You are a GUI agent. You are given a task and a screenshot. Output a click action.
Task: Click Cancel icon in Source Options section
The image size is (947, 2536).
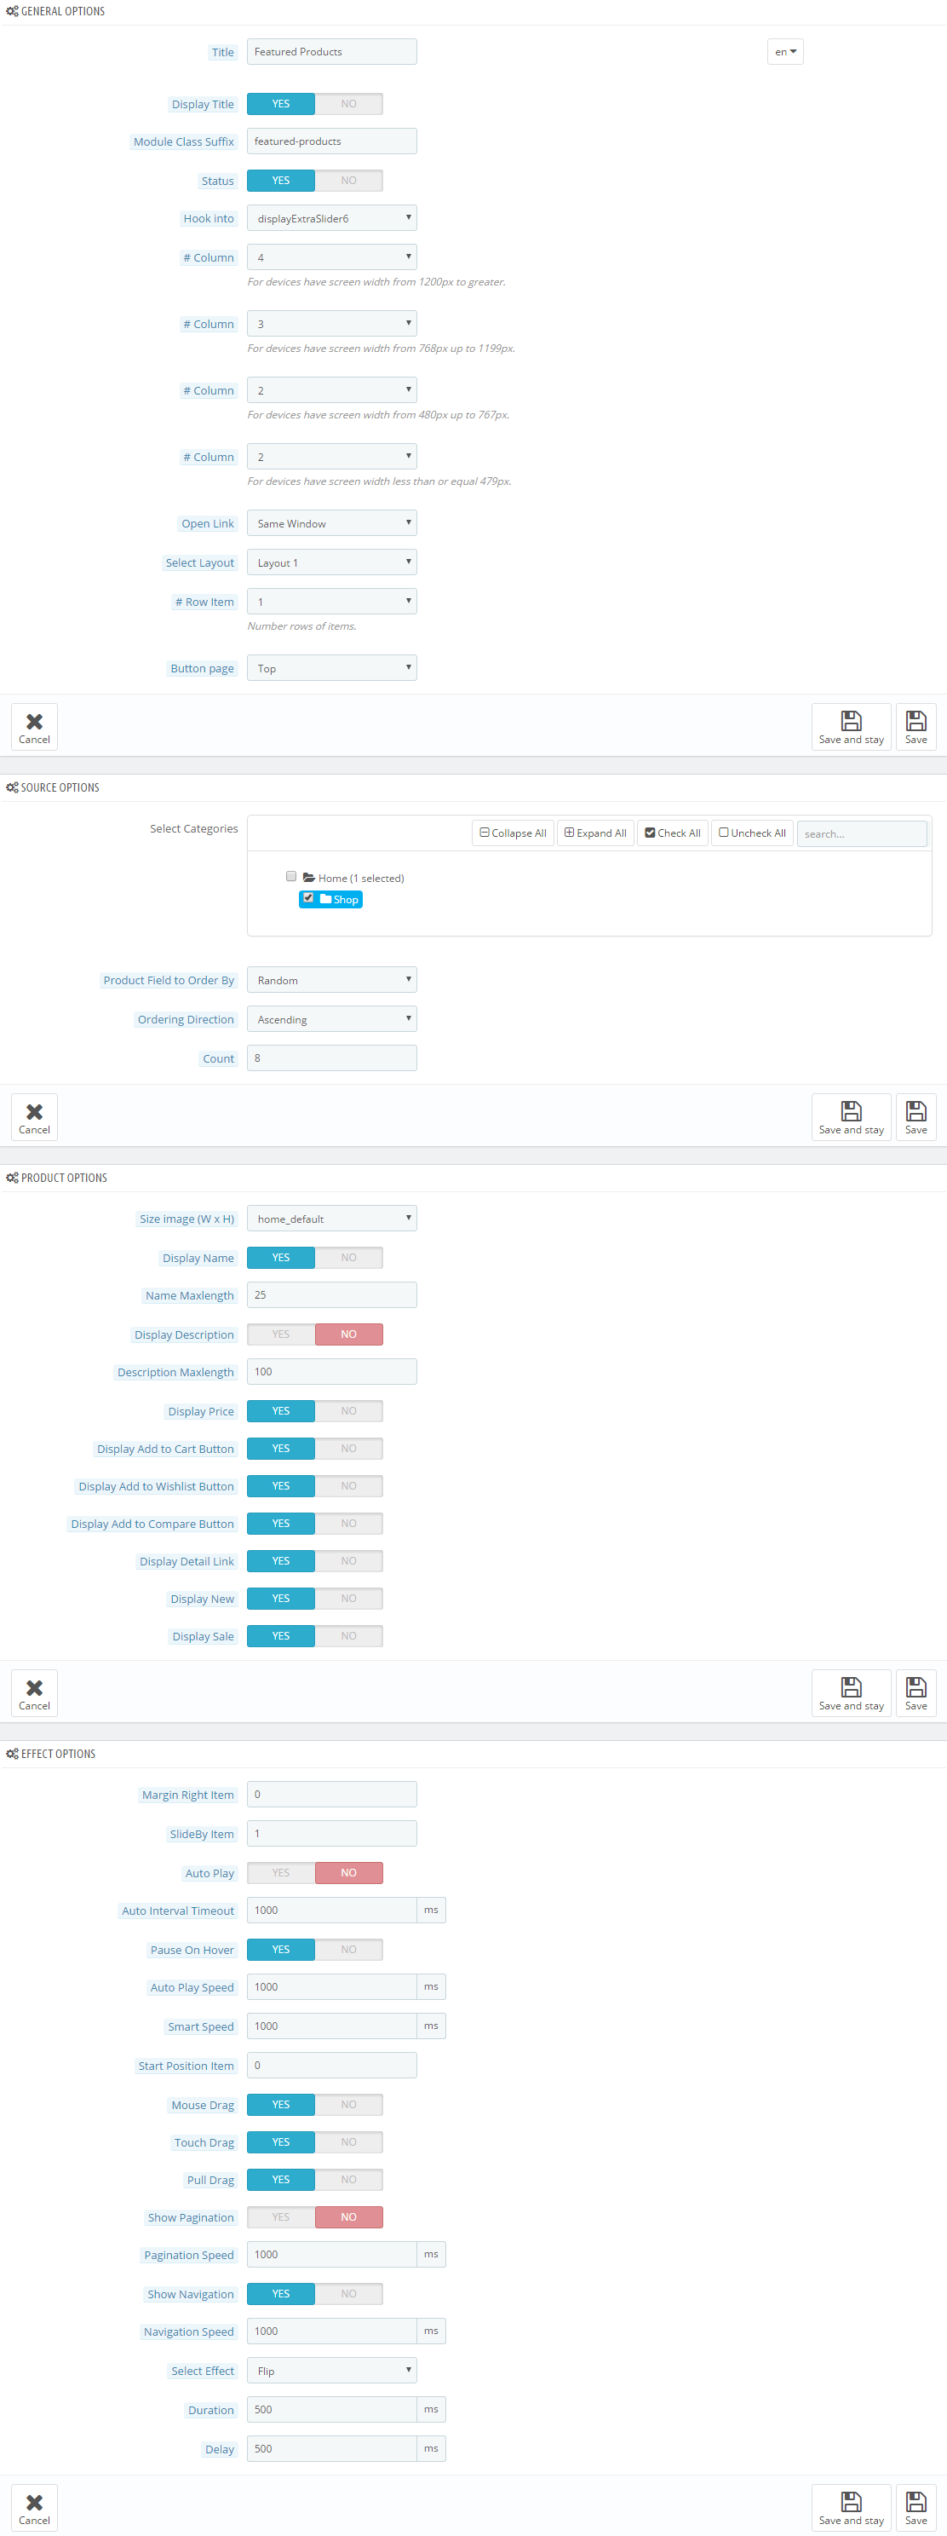pos(34,1116)
